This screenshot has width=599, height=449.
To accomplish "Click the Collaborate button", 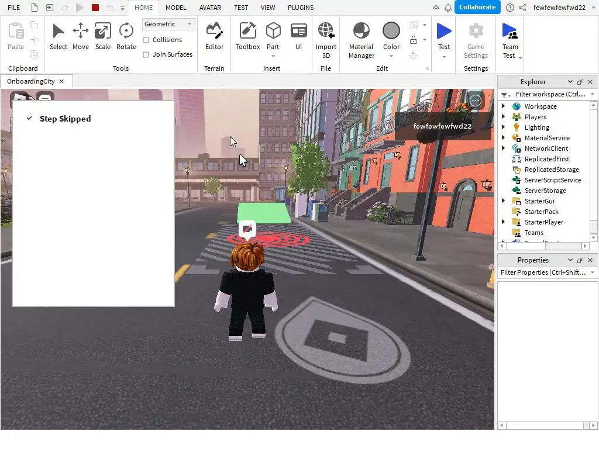I will (477, 7).
